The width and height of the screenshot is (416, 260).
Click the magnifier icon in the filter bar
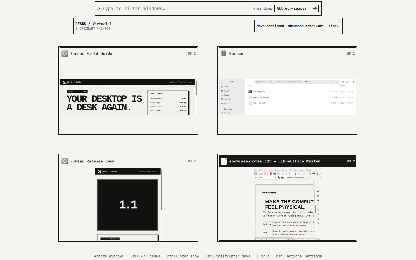pos(99,9)
